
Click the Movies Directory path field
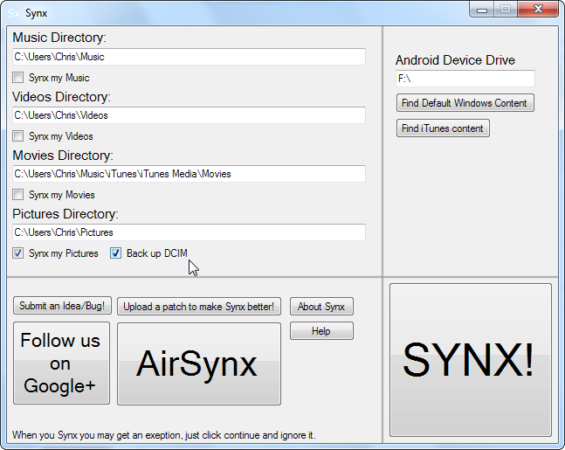point(189,174)
